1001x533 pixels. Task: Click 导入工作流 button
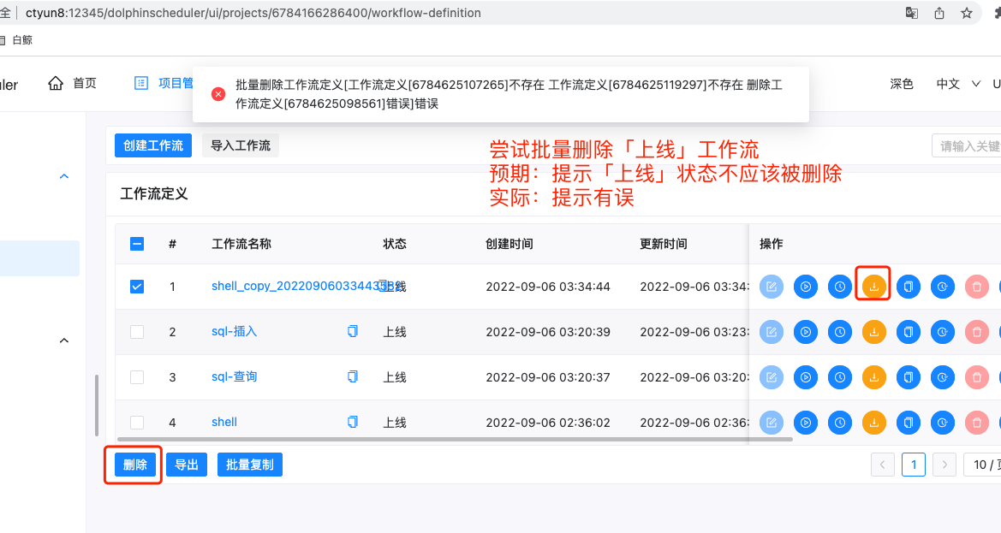pyautogui.click(x=241, y=145)
